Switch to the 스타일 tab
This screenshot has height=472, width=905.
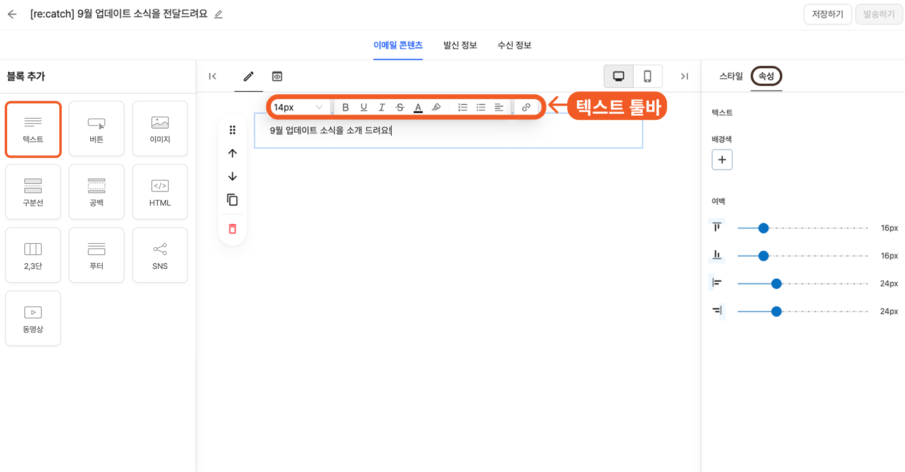(731, 76)
